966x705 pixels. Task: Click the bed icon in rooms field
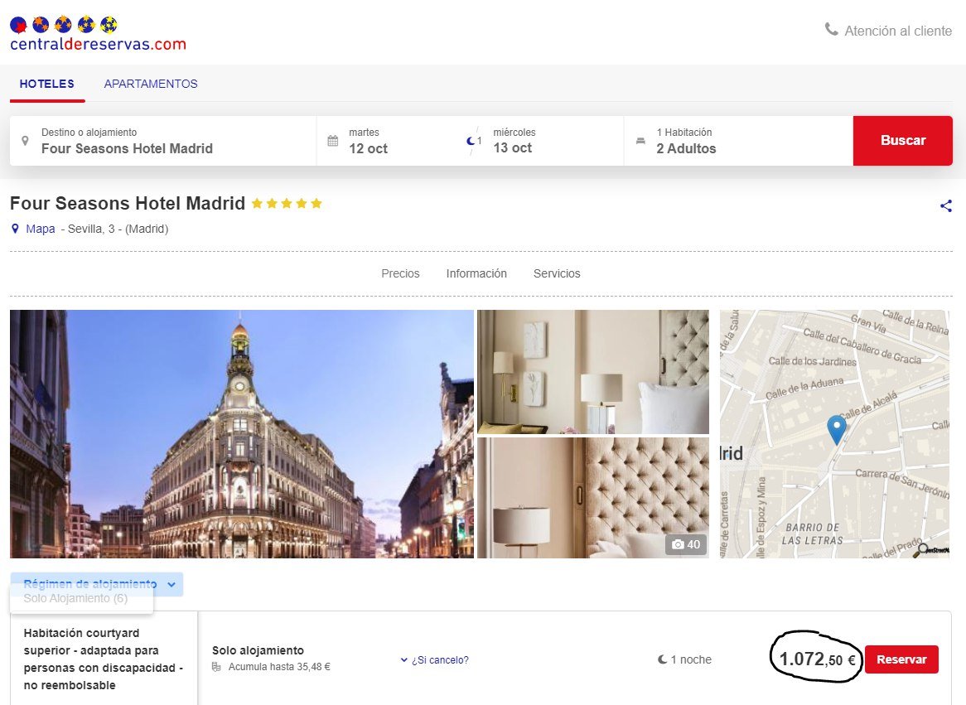click(x=640, y=141)
